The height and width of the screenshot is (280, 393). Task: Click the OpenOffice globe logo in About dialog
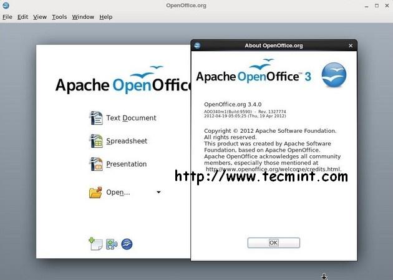tap(334, 75)
